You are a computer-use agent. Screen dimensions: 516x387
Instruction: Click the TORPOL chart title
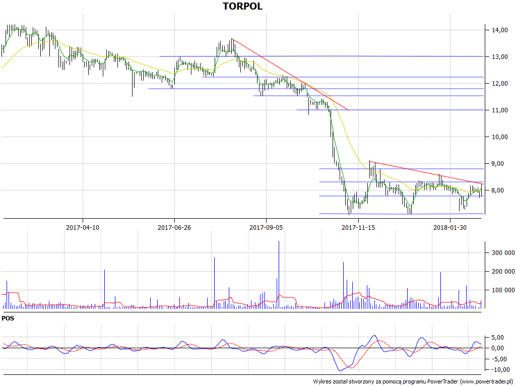(x=242, y=6)
